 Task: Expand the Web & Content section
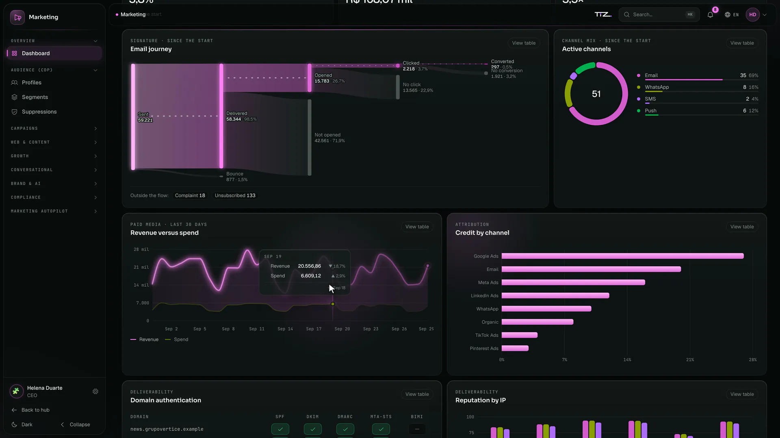pos(54,142)
